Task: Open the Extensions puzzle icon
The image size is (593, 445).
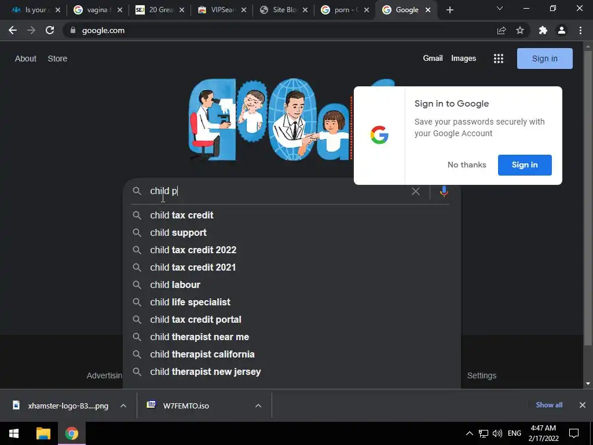Action: [543, 30]
